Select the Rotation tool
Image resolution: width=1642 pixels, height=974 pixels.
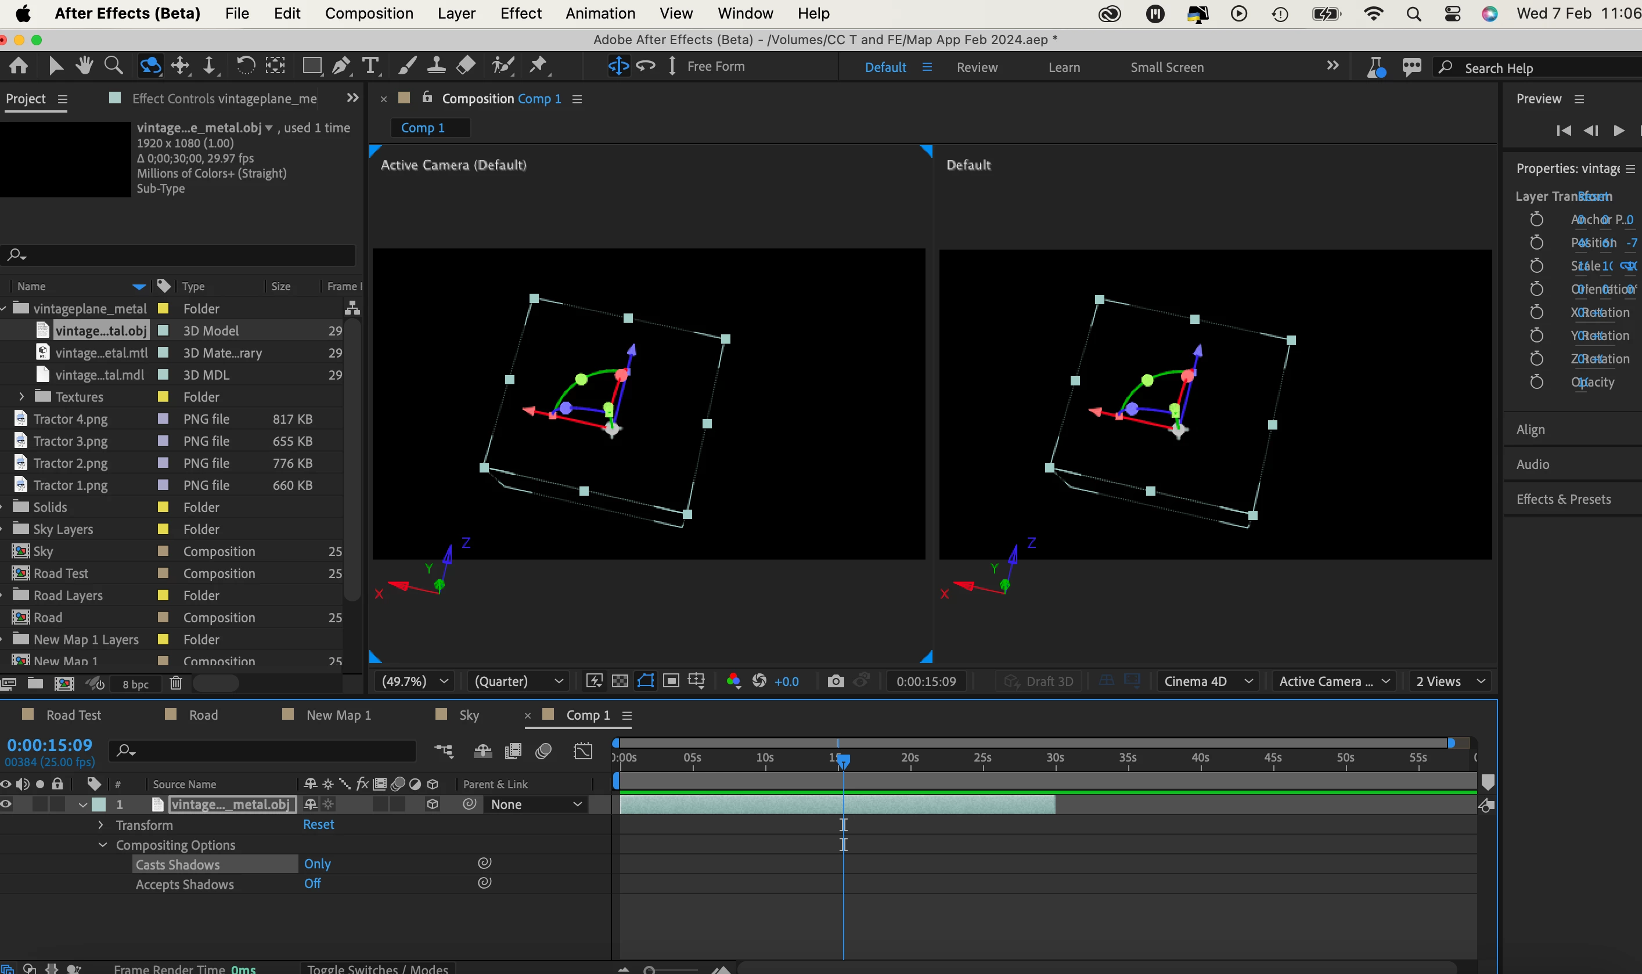(x=245, y=66)
